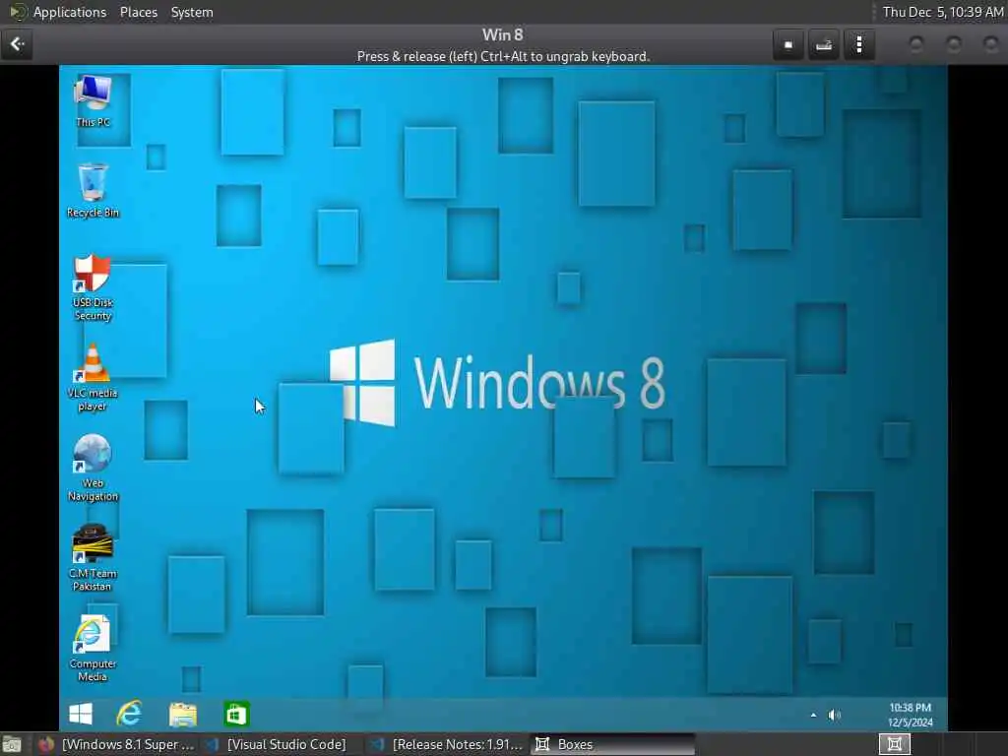The image size is (1008, 756).
Task: Select the Recycle Bin desktop icon
Action: (93, 191)
